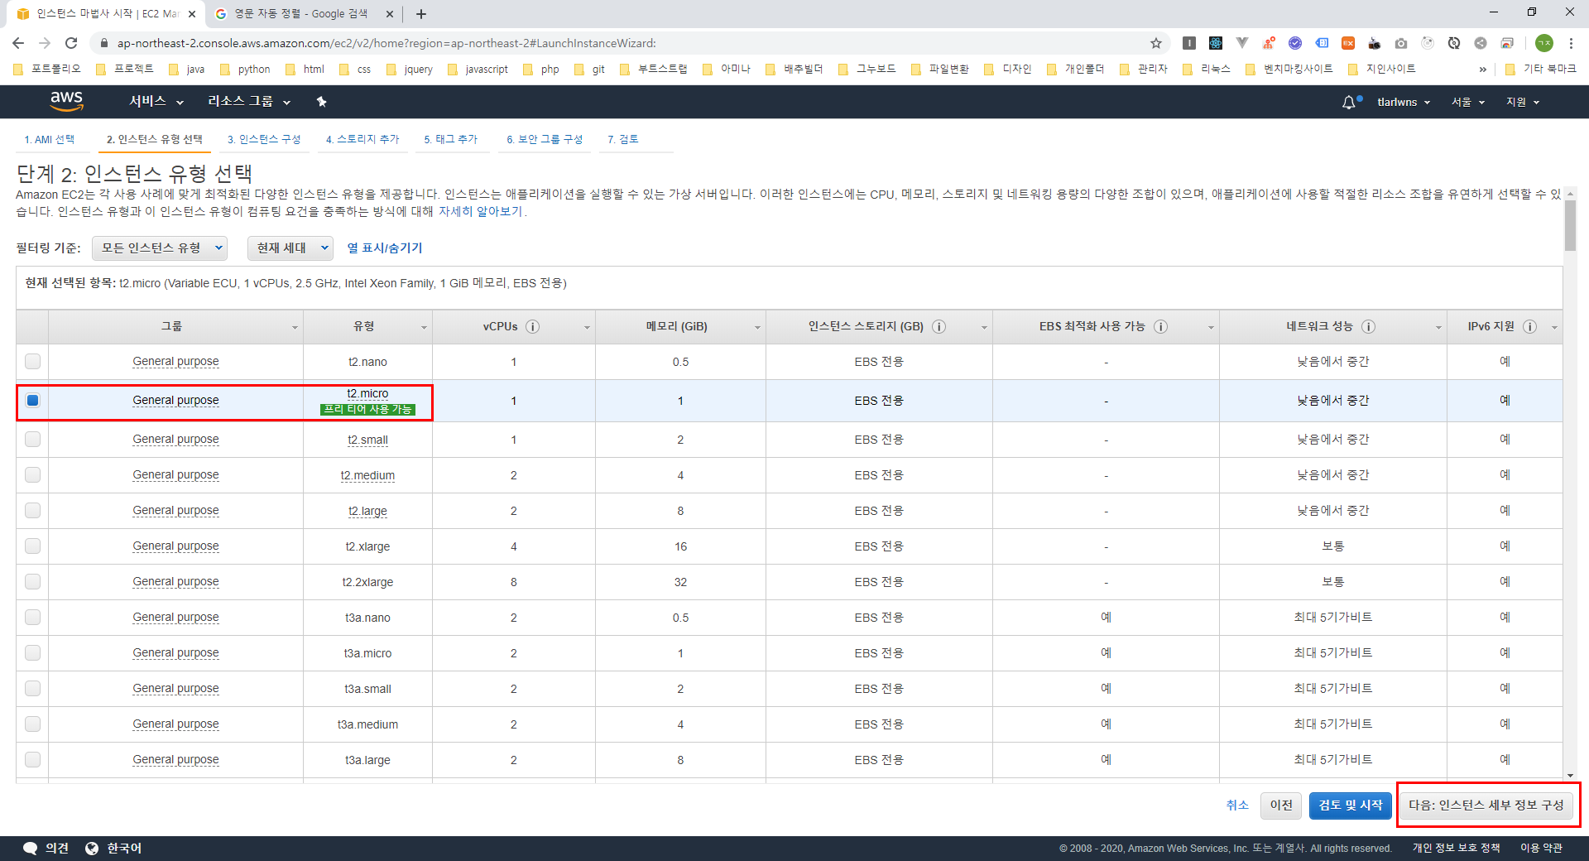Open General purpose link in t2.small row
The image size is (1589, 861).
point(175,439)
